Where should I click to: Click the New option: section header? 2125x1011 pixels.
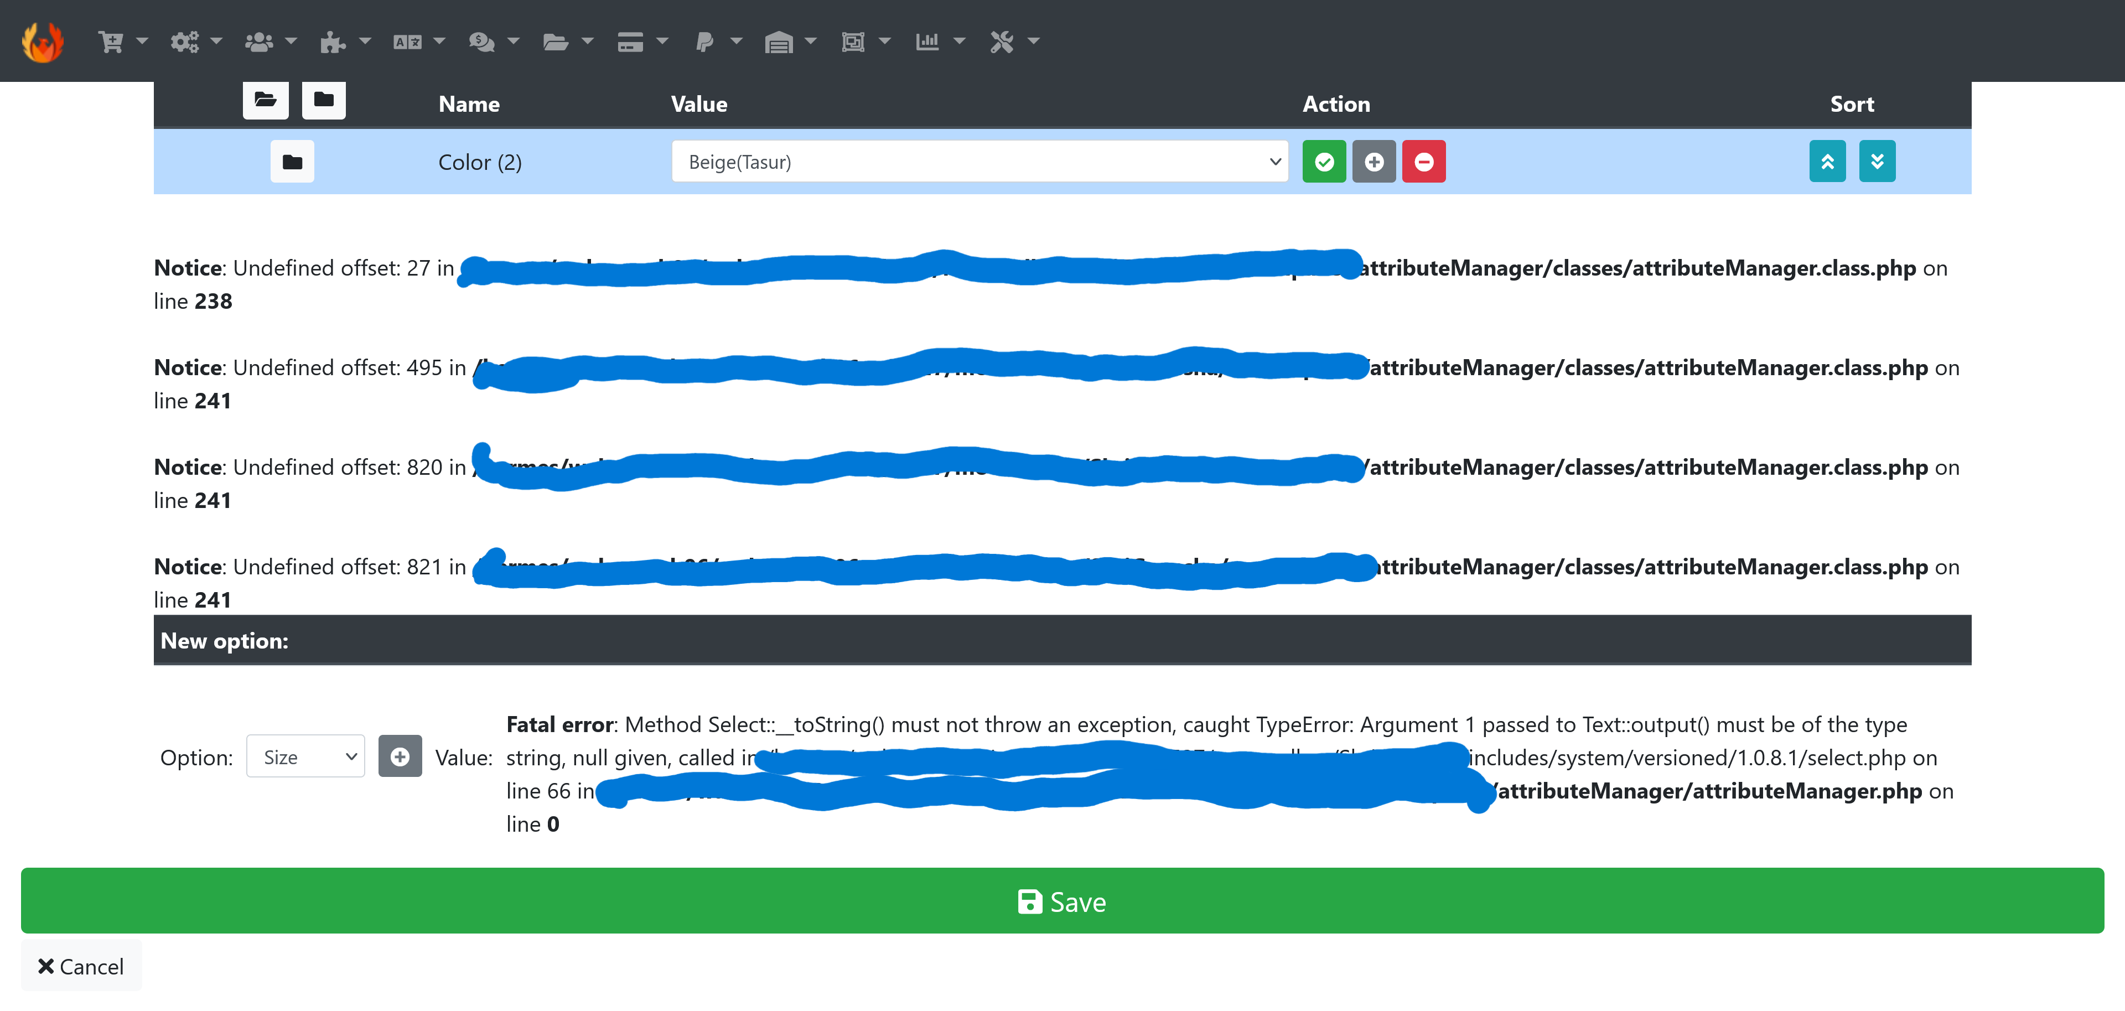coord(1062,640)
